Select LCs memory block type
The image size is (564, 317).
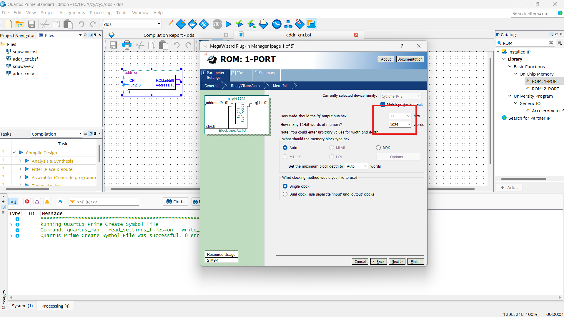pos(332,157)
